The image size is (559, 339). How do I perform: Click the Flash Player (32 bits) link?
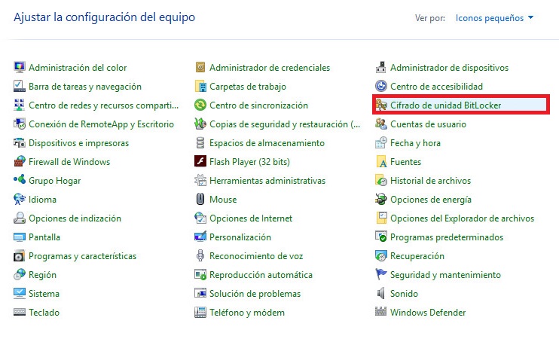click(249, 162)
